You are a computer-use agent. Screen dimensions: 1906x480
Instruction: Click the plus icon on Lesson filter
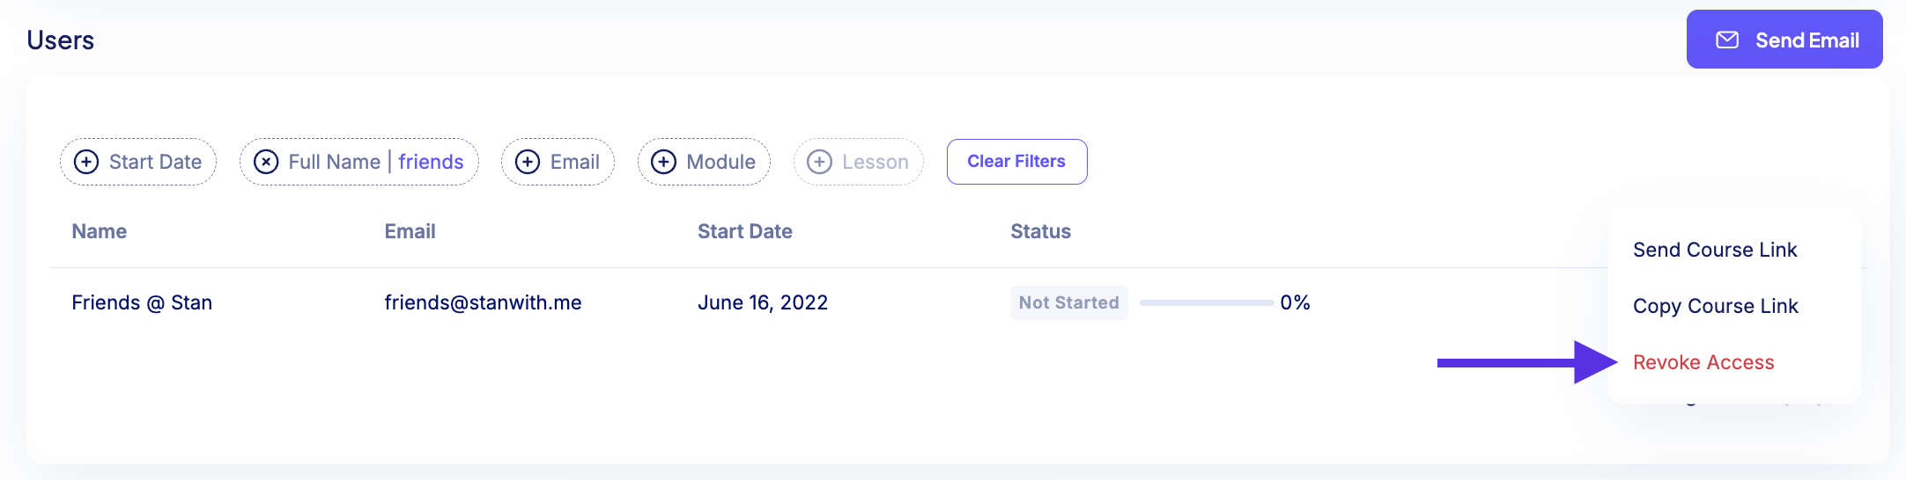[819, 162]
